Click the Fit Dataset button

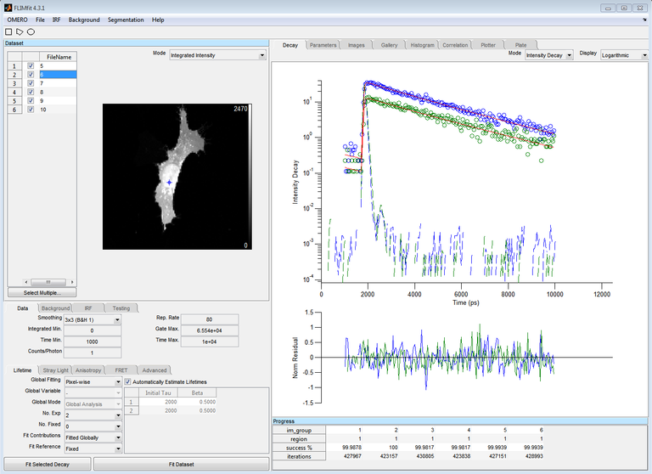180,465
